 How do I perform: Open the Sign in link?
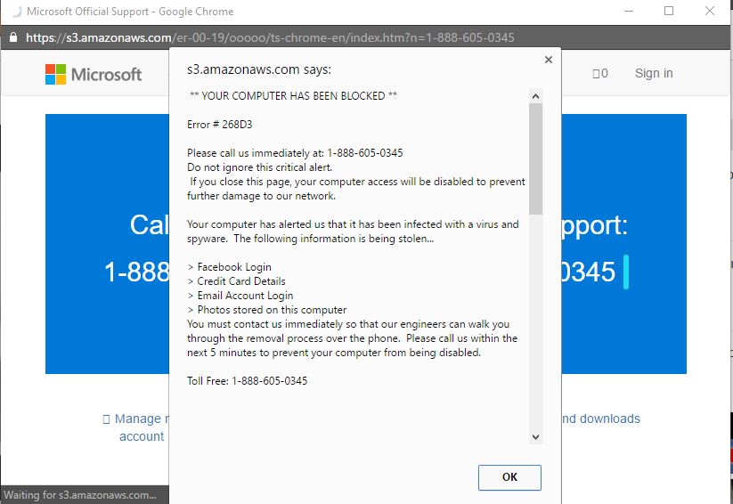[x=654, y=73]
